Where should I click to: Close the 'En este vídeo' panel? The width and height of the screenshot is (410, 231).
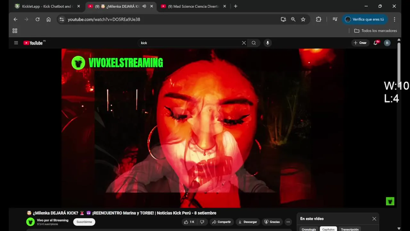pyautogui.click(x=374, y=219)
